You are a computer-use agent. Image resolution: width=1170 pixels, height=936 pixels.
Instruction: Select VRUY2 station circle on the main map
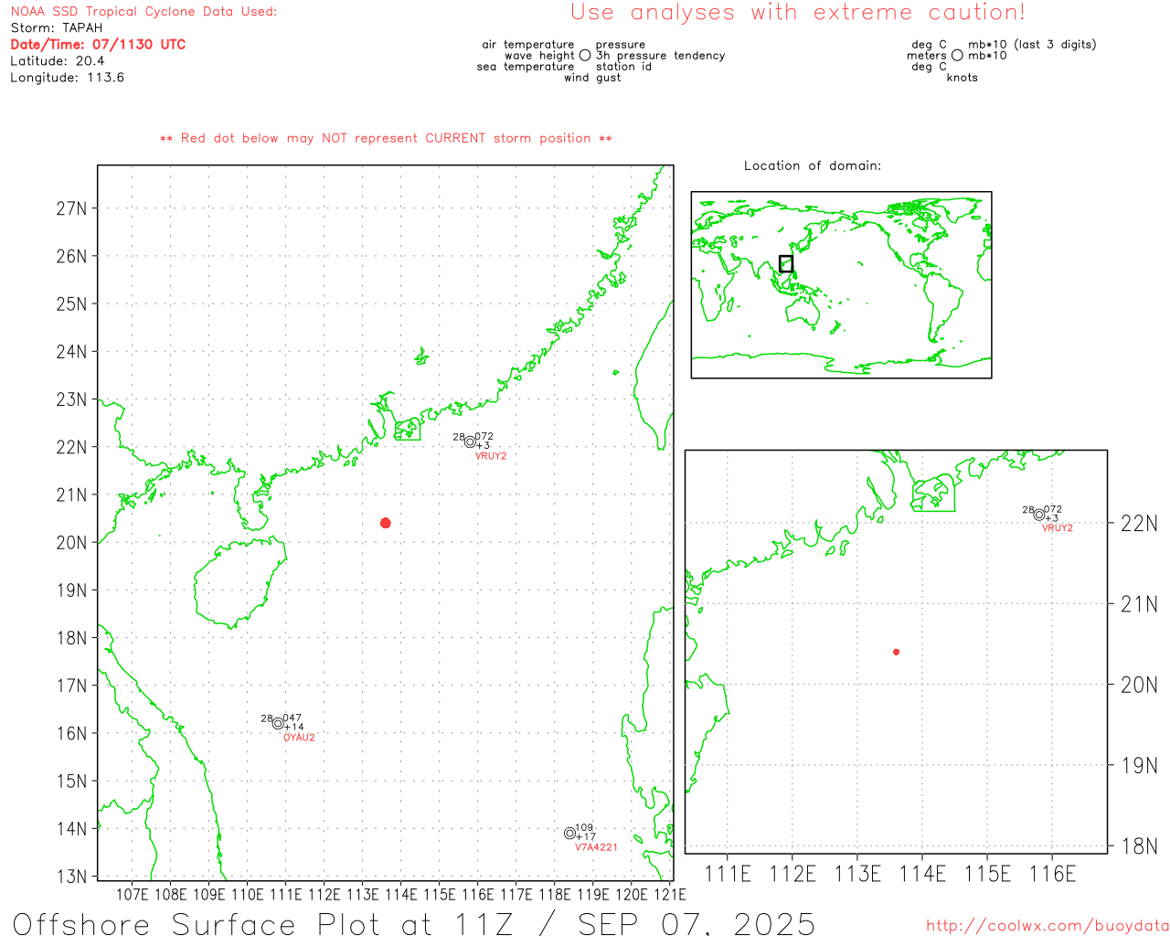470,442
